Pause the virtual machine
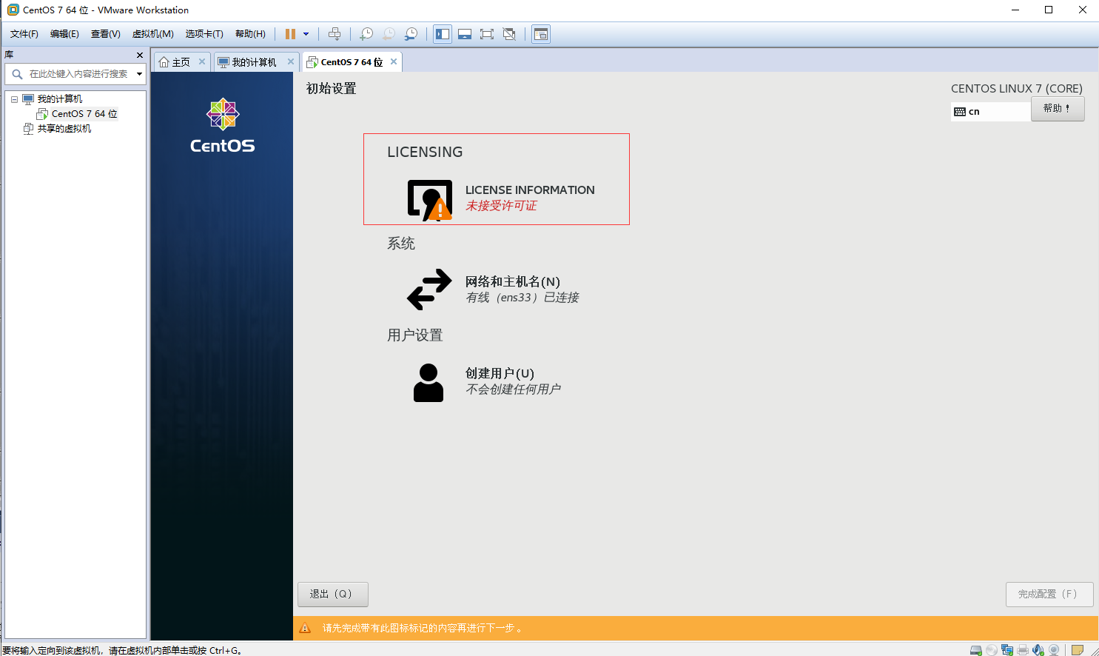 coord(290,34)
